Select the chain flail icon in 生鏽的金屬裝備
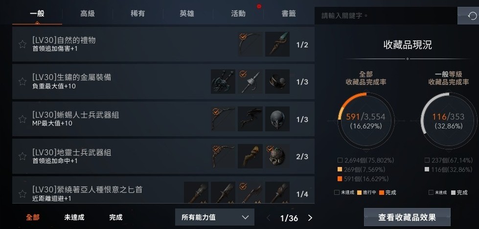Image resolution: width=479 pixels, height=229 pixels. [223, 82]
